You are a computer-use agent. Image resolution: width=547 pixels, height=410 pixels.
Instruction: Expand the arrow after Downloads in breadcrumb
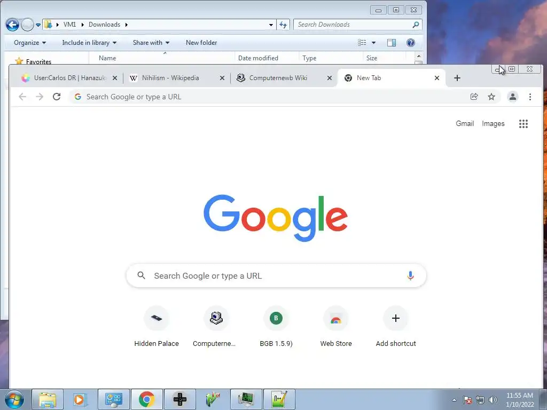(x=126, y=25)
